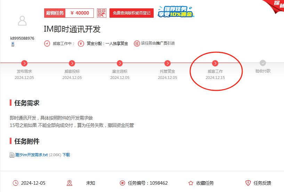Screen dimensions: 284x192
Task: Click the IM即时通讯开发 task title
Action: click(x=72, y=29)
